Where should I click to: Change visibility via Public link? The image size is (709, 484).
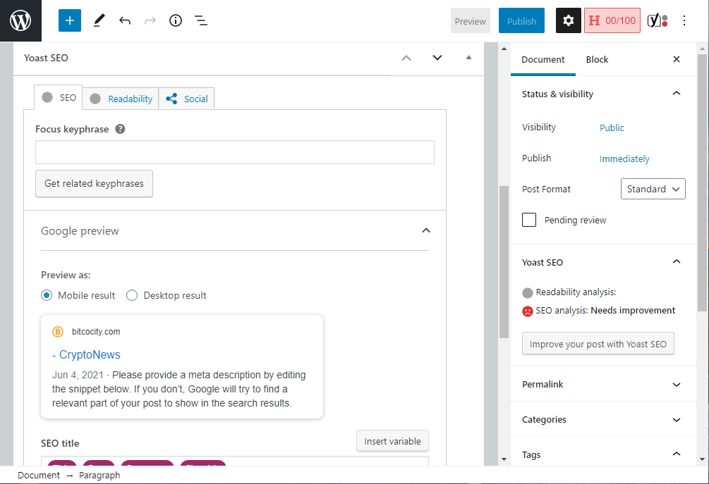coord(612,128)
